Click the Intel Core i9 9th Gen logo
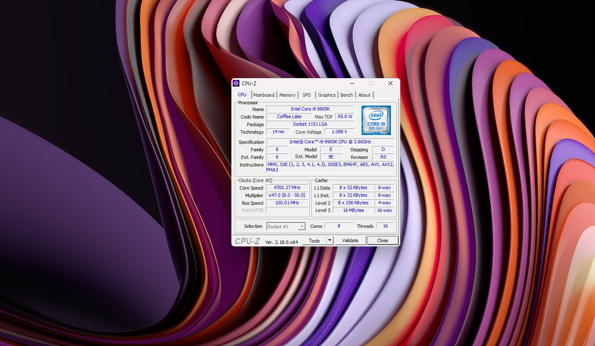Image resolution: width=595 pixels, height=346 pixels. (376, 120)
